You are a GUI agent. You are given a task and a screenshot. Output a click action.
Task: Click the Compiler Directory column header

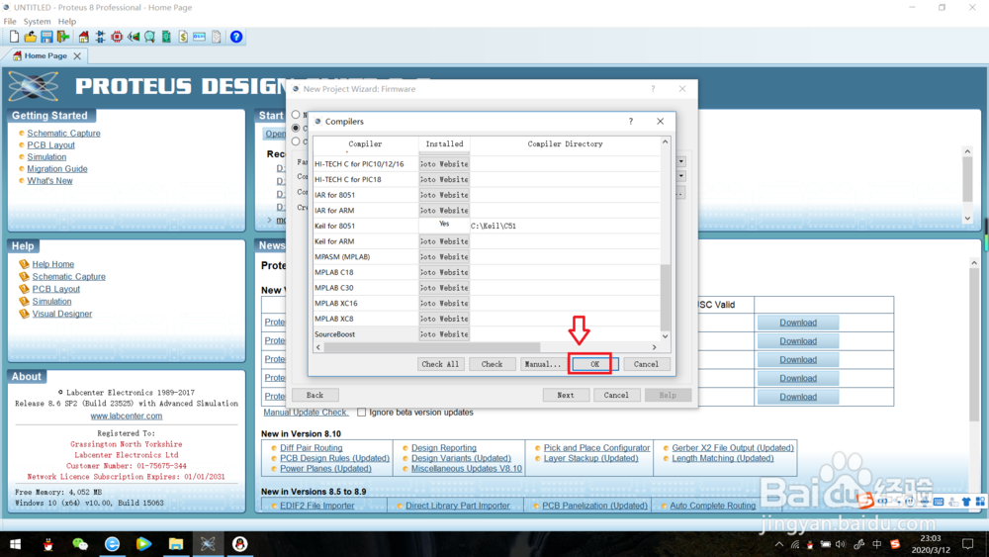click(565, 143)
